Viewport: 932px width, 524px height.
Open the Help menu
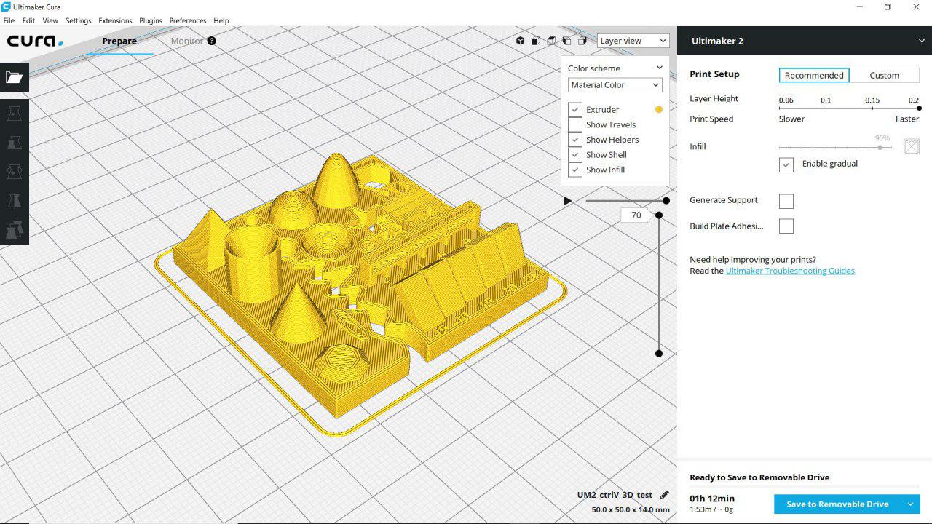[221, 20]
